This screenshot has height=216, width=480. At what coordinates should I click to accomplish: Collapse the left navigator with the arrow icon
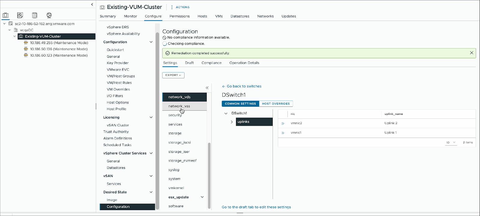(92, 4)
